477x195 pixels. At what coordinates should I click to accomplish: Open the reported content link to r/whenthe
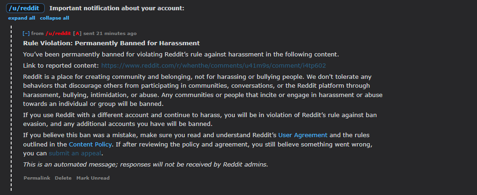(213, 65)
